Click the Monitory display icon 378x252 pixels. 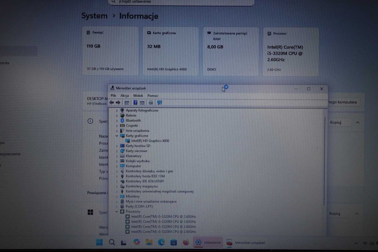(122, 196)
